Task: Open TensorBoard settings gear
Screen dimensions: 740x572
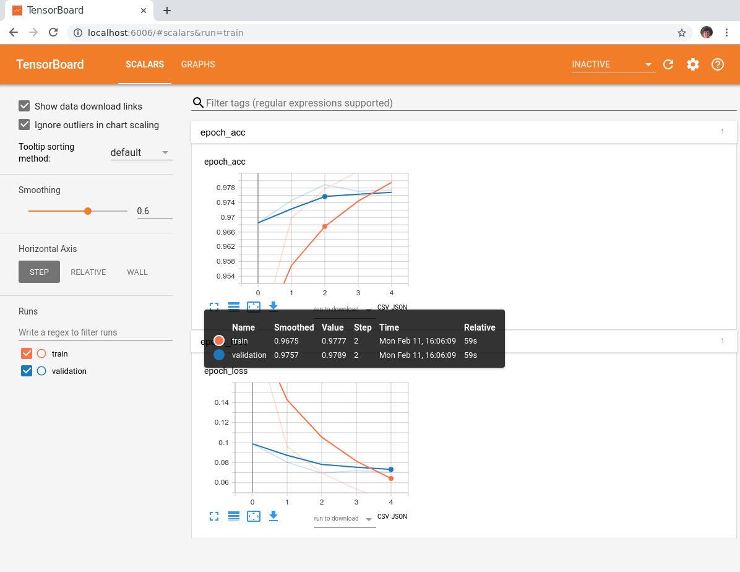Action: [693, 64]
